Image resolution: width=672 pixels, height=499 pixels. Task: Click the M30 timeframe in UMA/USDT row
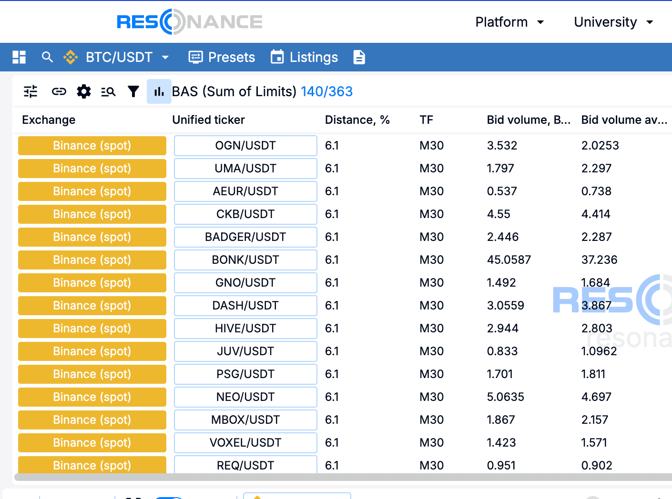[x=432, y=169]
